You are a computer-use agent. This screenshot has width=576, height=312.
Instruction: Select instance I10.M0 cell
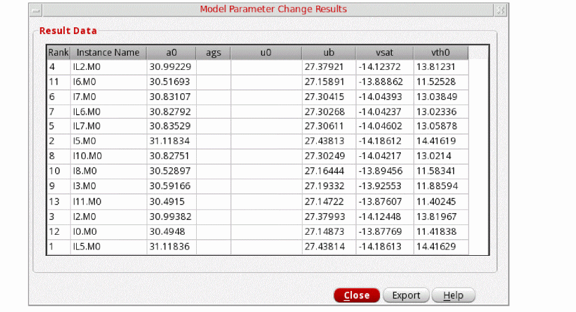click(109, 156)
